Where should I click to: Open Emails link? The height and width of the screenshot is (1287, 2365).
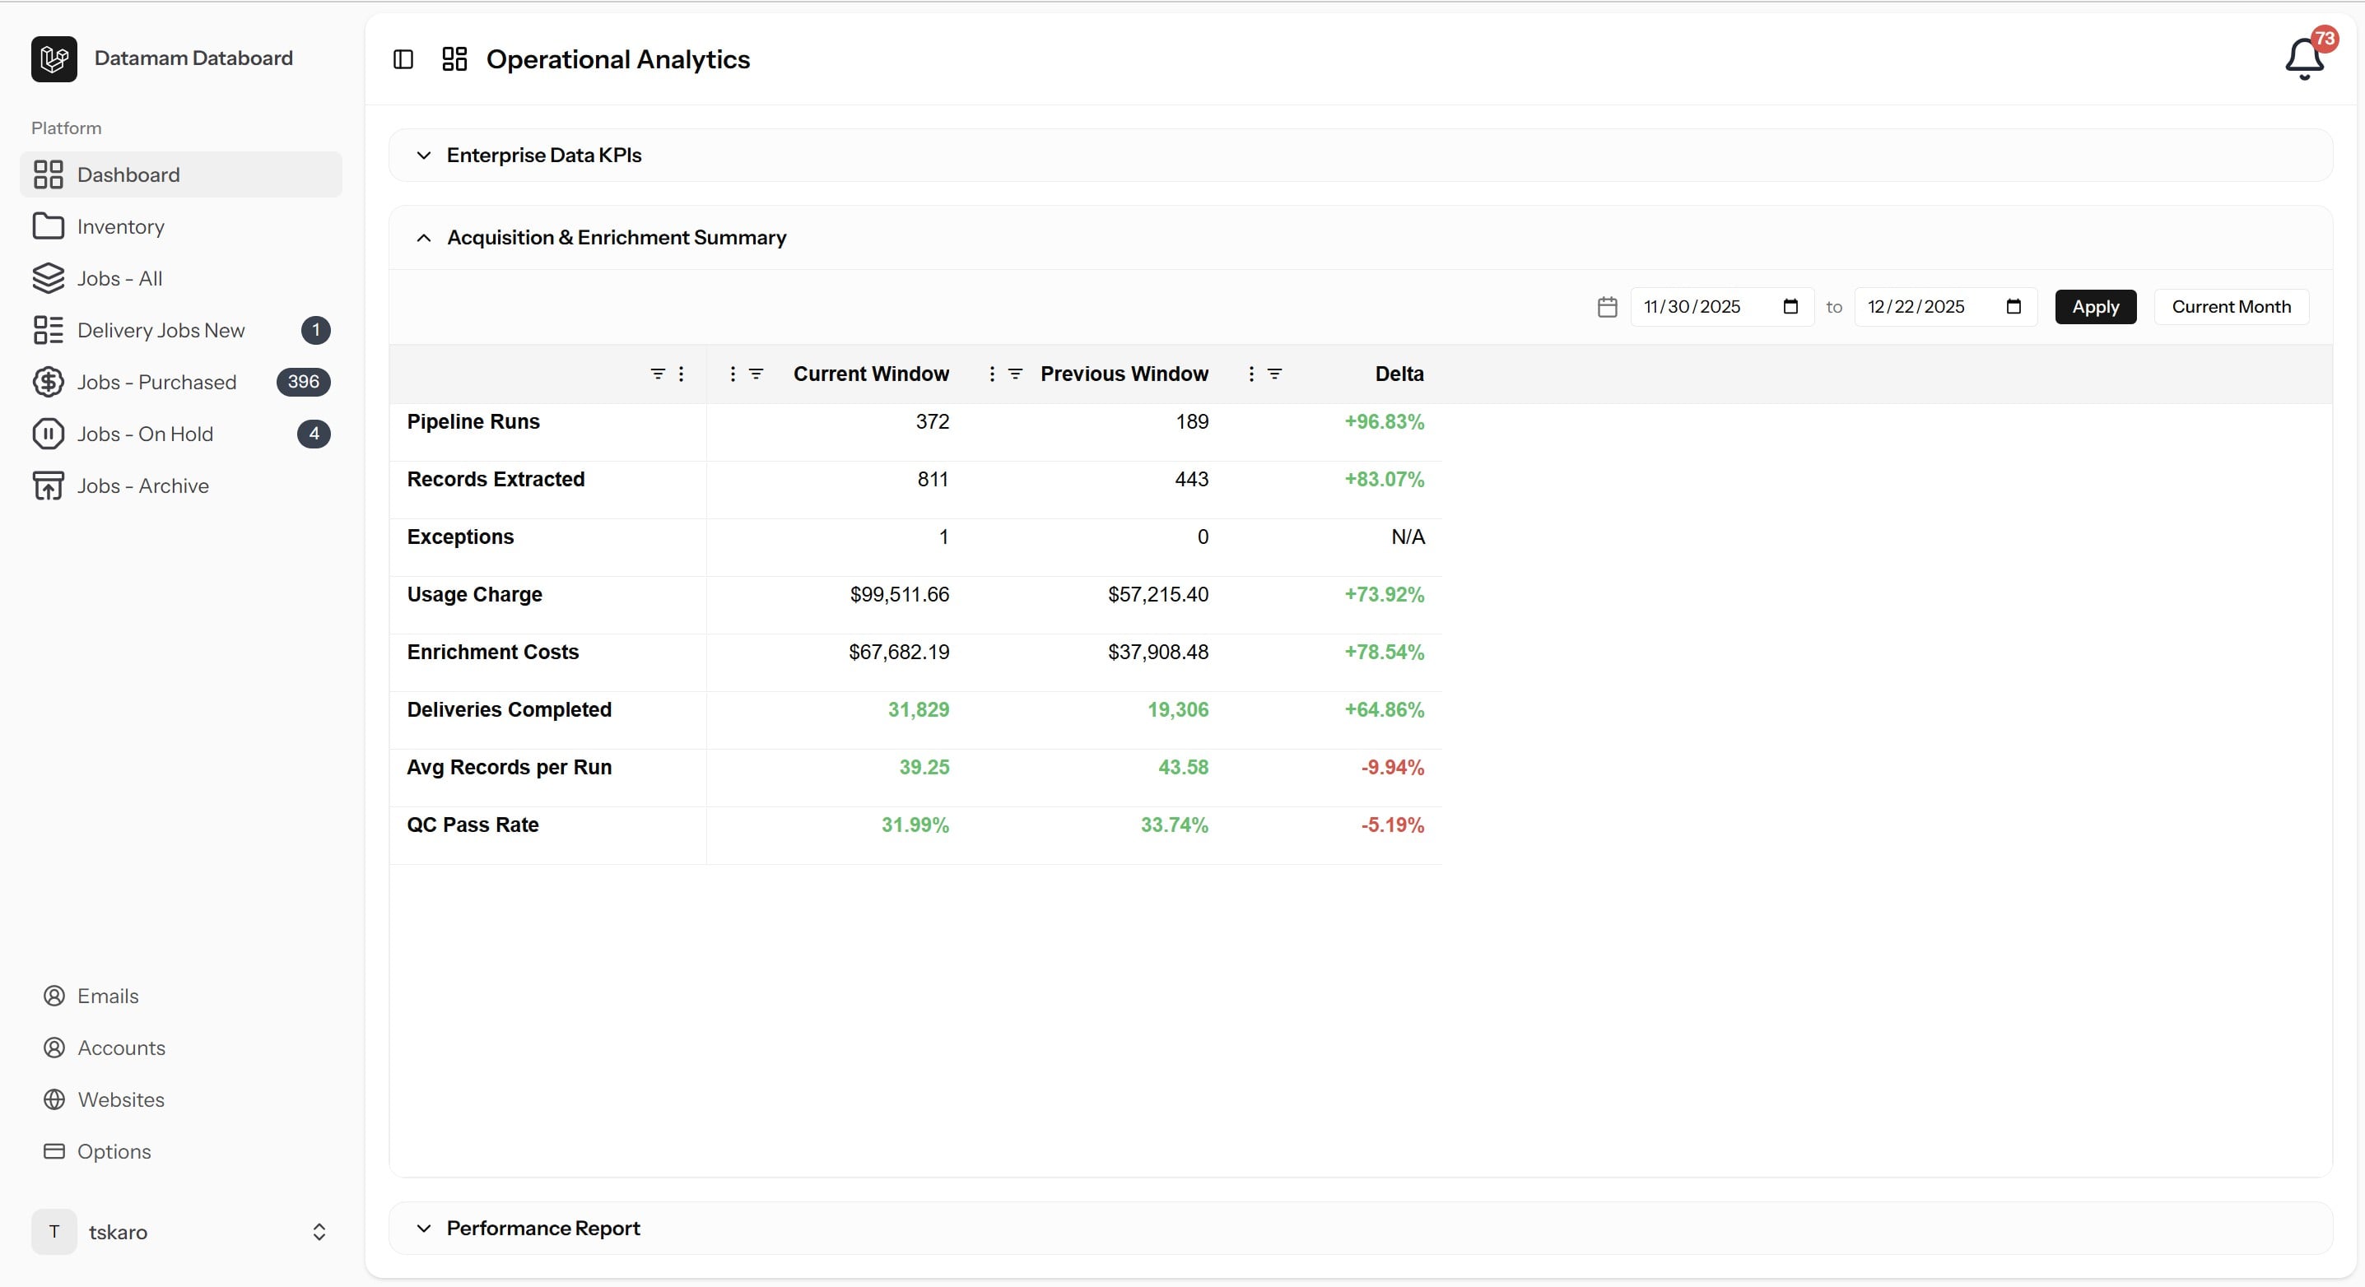(x=107, y=996)
